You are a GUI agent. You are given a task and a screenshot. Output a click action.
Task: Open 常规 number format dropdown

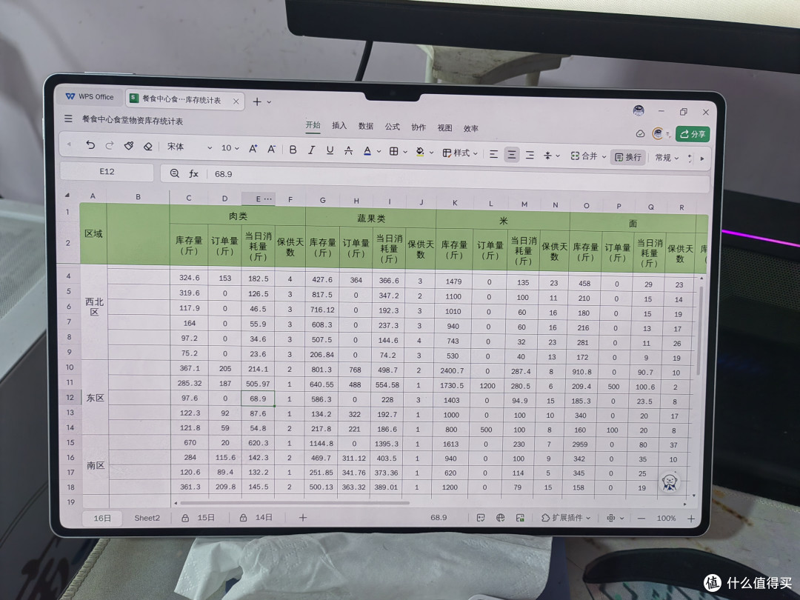667,158
